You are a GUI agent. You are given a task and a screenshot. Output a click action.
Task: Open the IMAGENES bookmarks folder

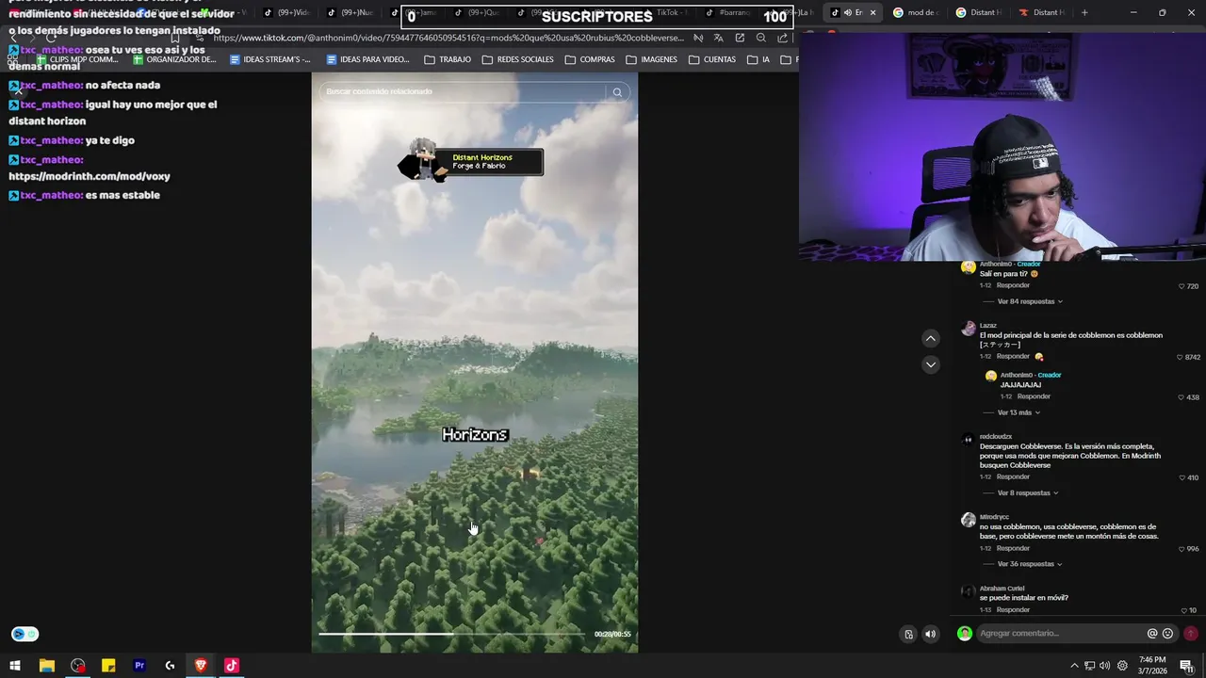[x=651, y=59]
